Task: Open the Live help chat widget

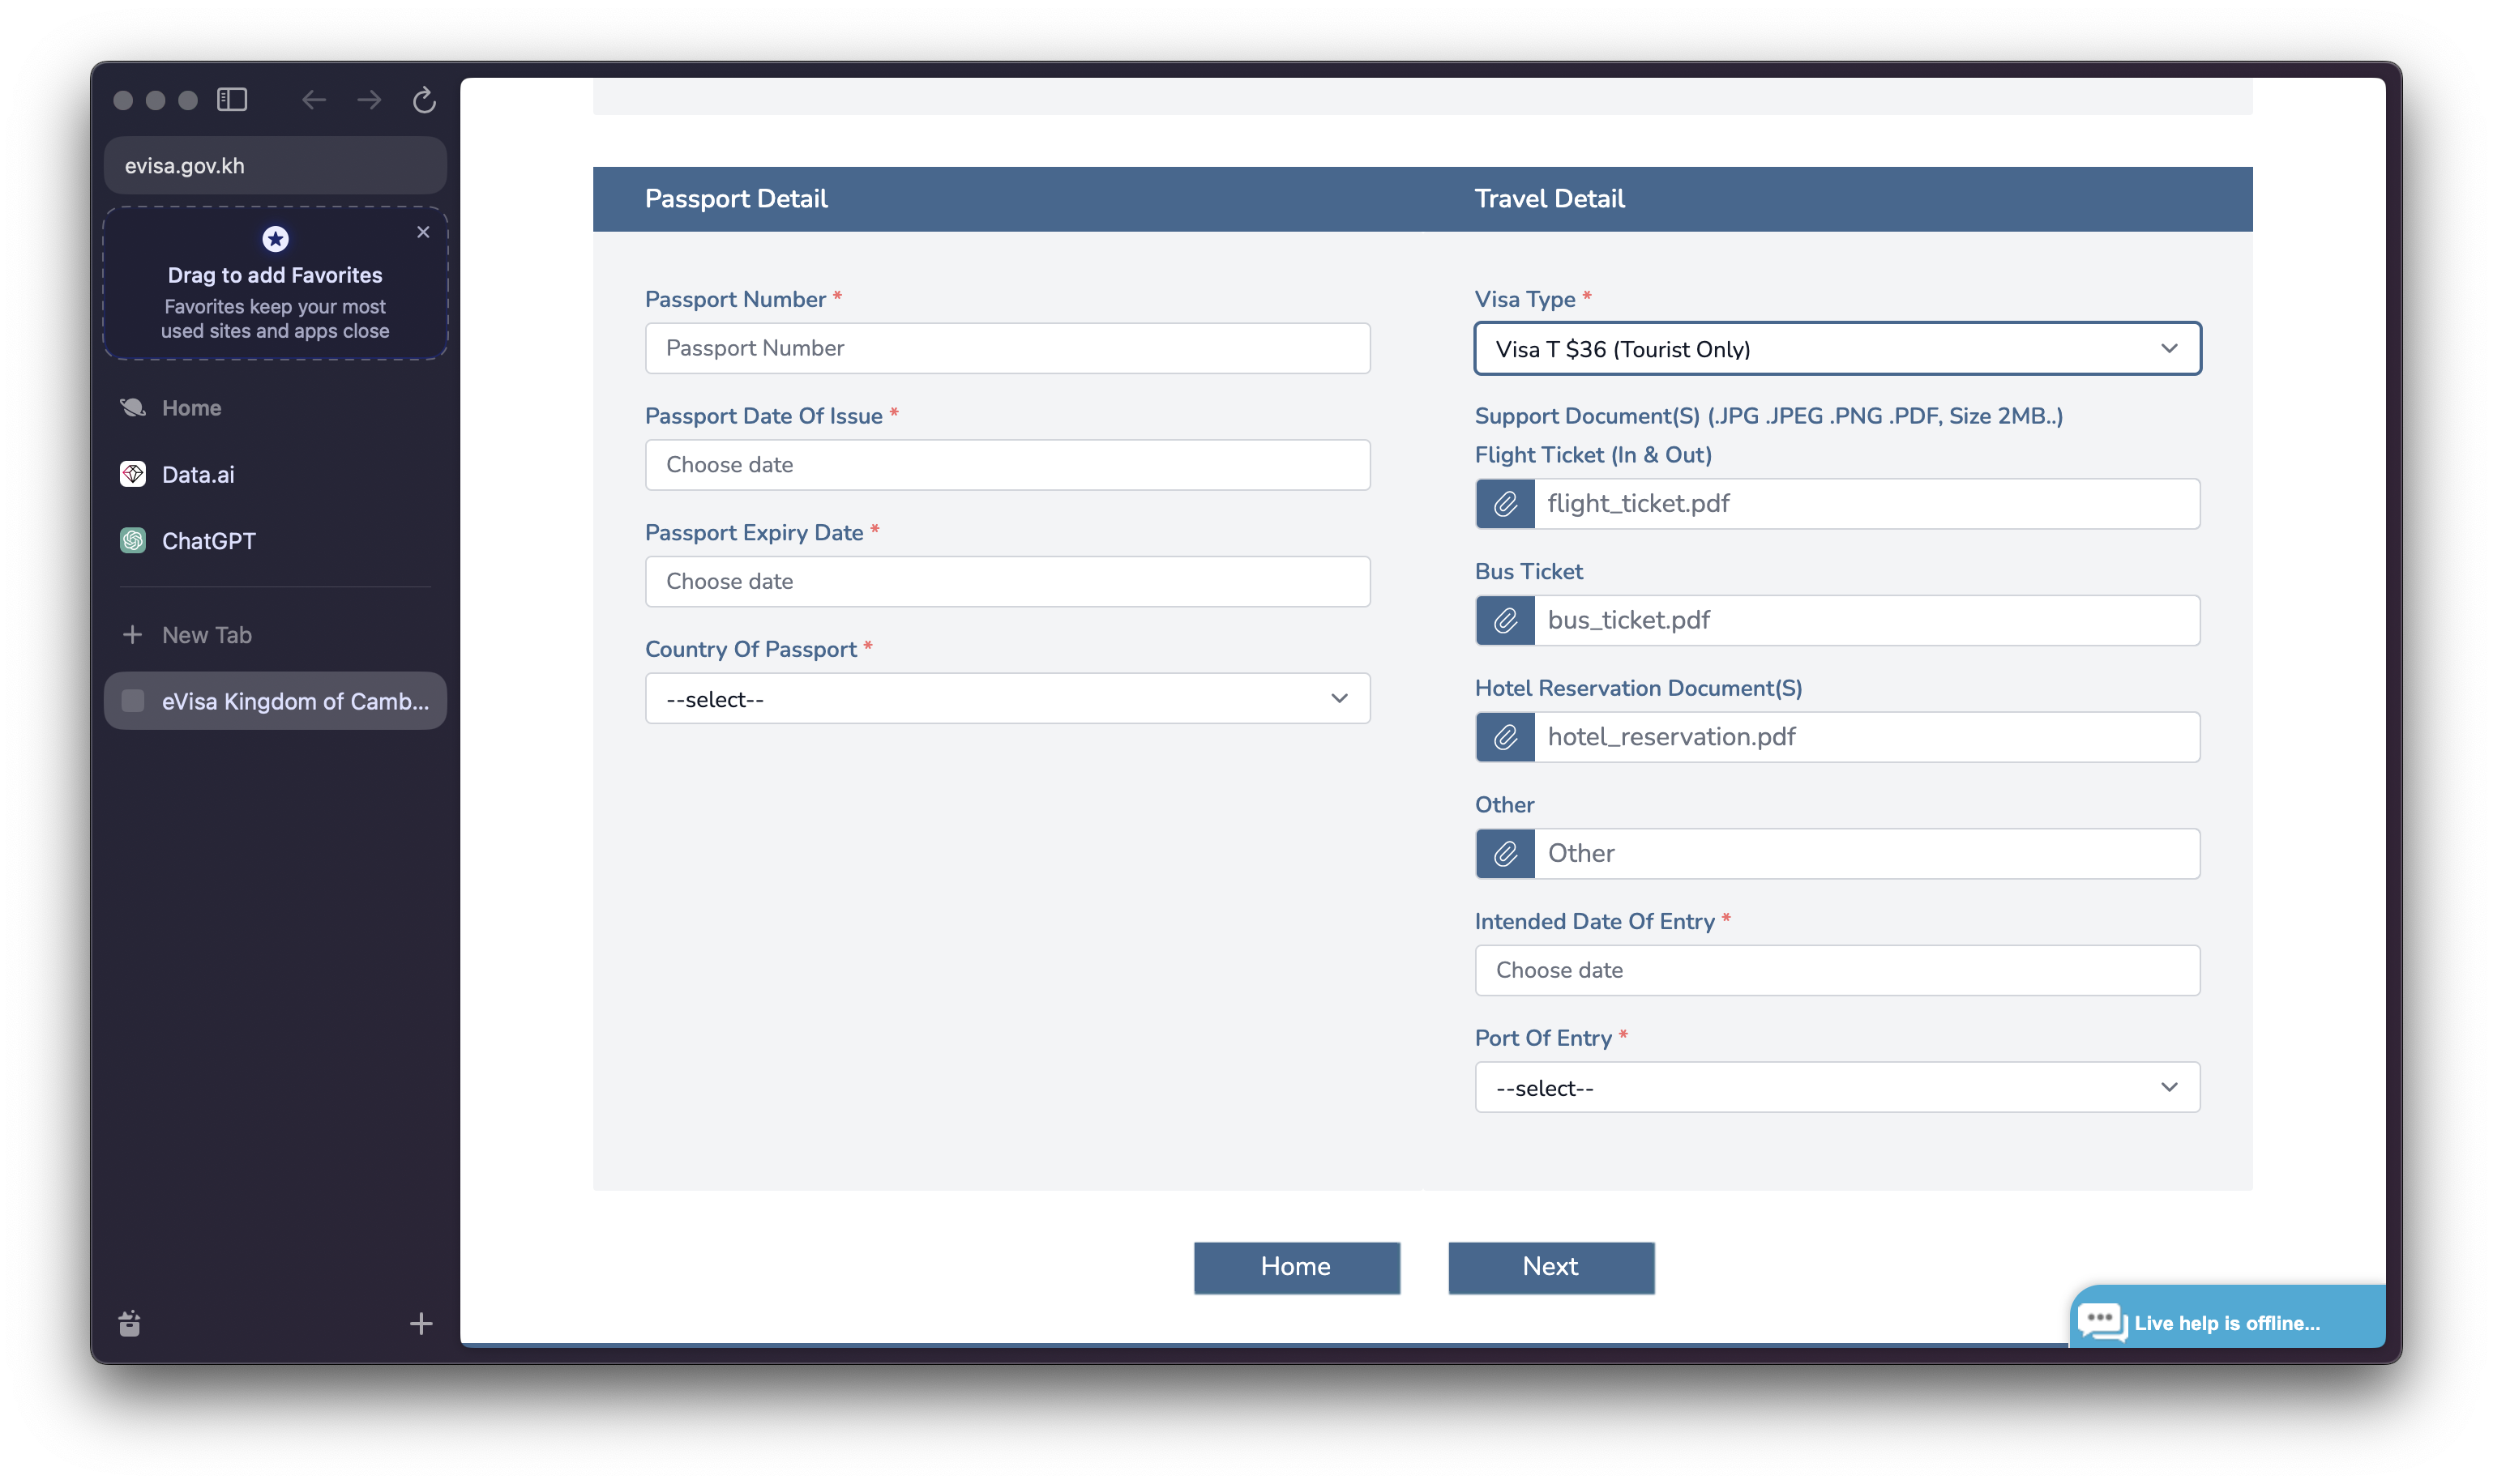Action: point(2226,1322)
